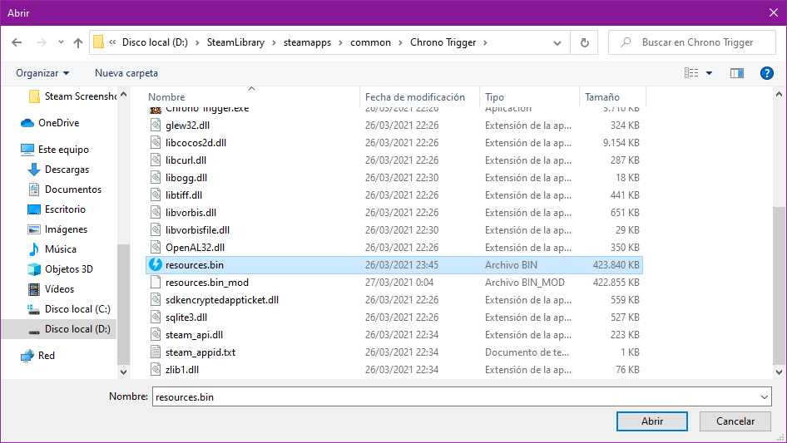Select libvorbisfile.dll file icon
The width and height of the screenshot is (787, 443).
[x=156, y=229]
